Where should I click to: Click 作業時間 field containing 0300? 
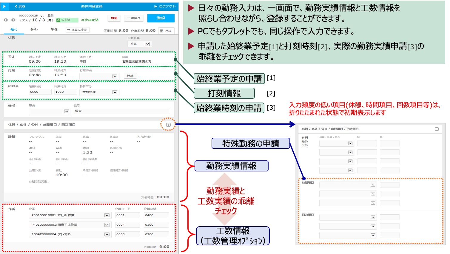156,225
